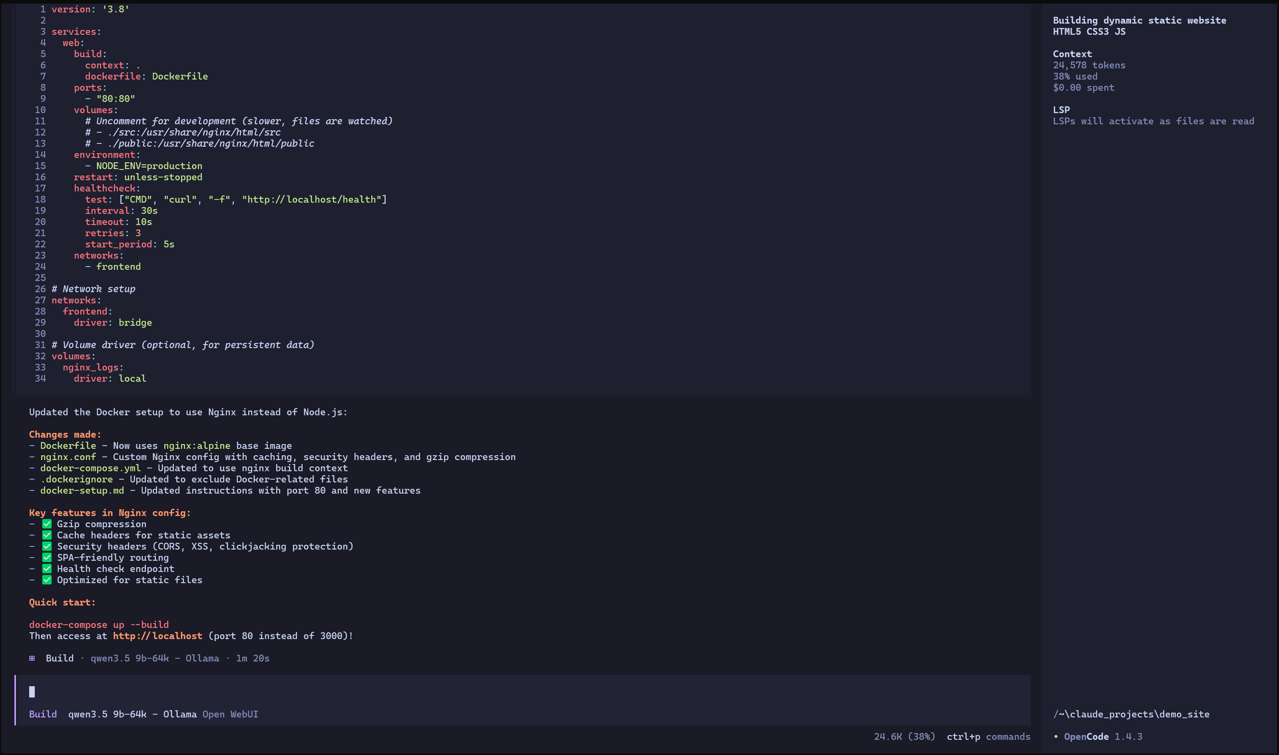Open the ctrl+p commands hint

coord(988,737)
